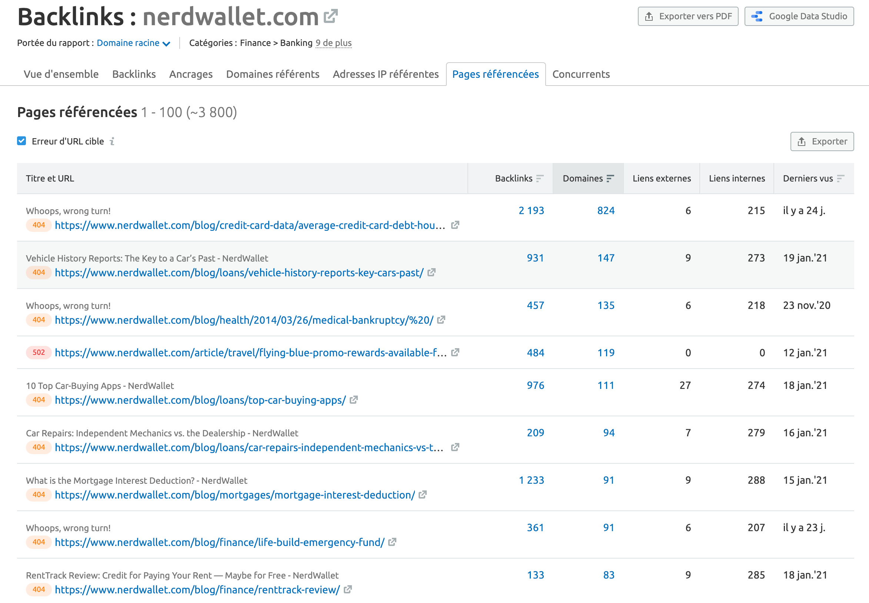Open external link icon for top-car-buying-apps URL
Screen dimensions: 869x603
pos(354,400)
